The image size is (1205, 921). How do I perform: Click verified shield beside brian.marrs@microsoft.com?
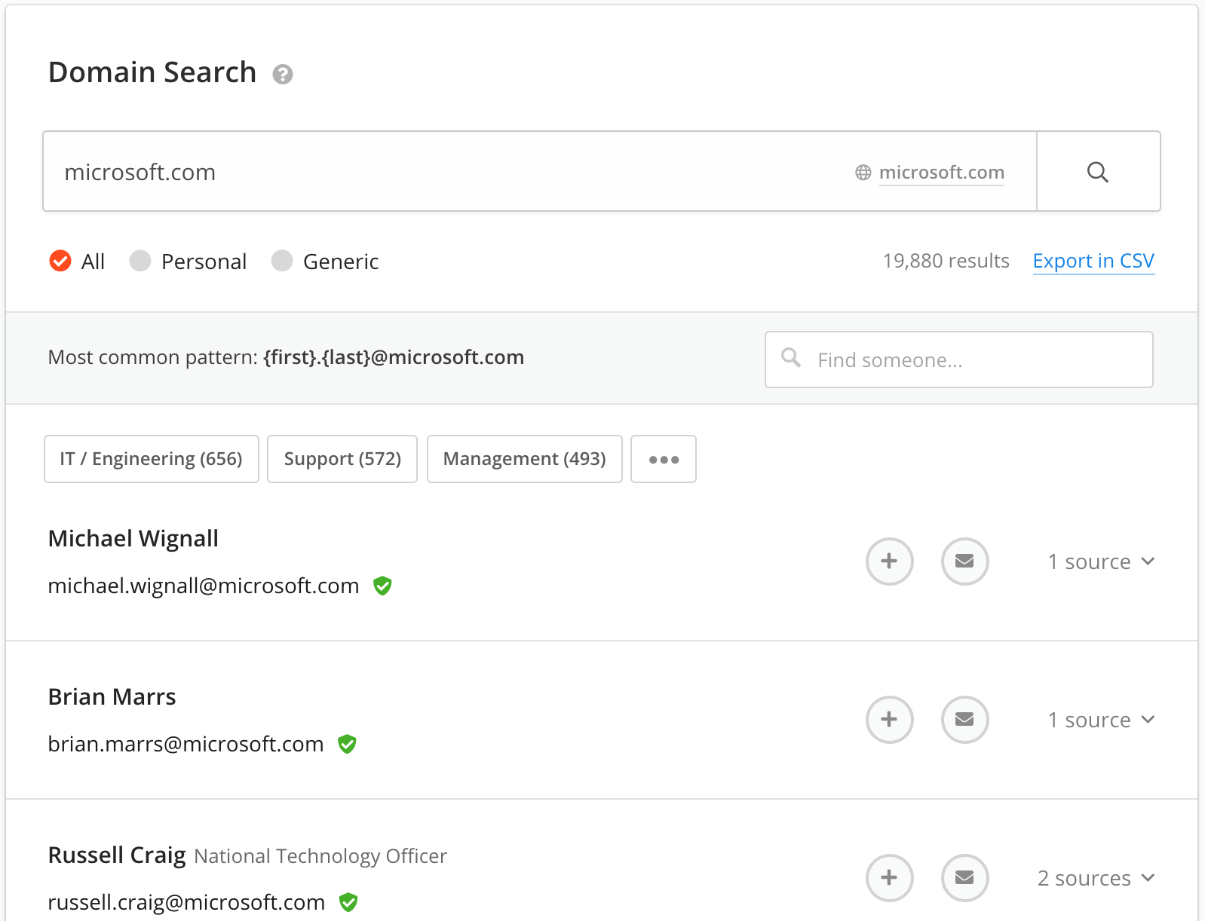347,744
